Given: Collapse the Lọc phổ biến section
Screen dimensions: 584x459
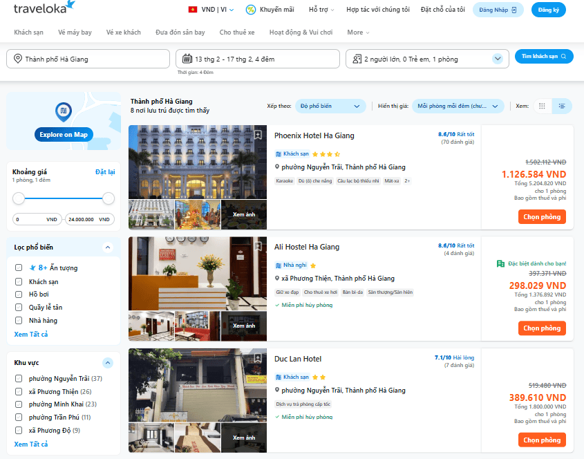Looking at the screenshot, I should pos(107,247).
